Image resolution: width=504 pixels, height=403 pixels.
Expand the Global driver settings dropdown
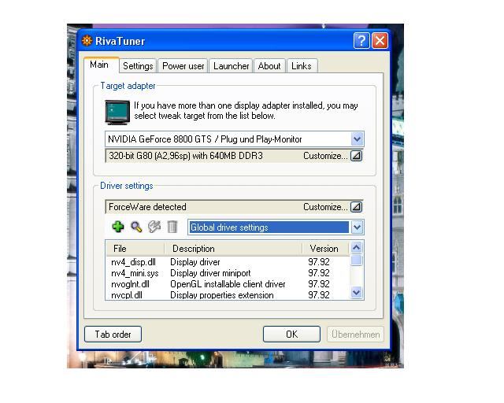click(357, 227)
